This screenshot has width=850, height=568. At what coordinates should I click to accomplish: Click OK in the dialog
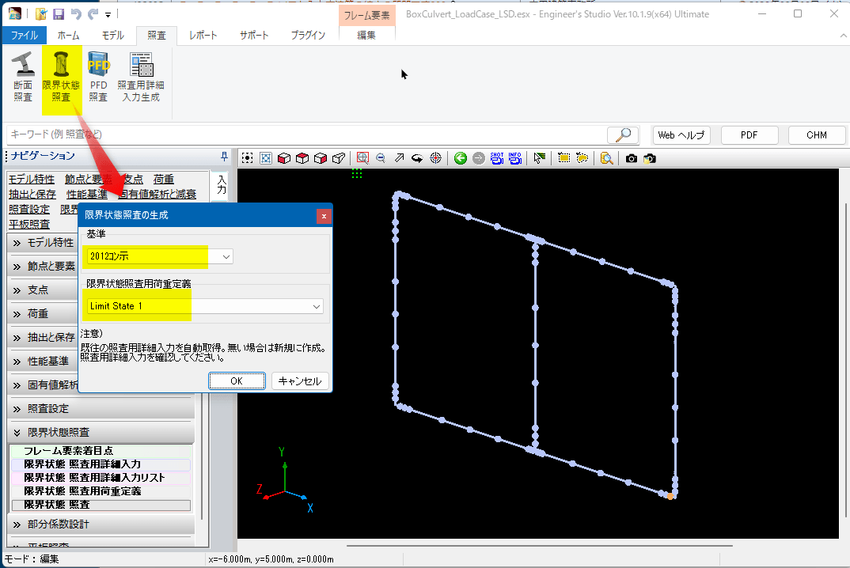pyautogui.click(x=236, y=381)
